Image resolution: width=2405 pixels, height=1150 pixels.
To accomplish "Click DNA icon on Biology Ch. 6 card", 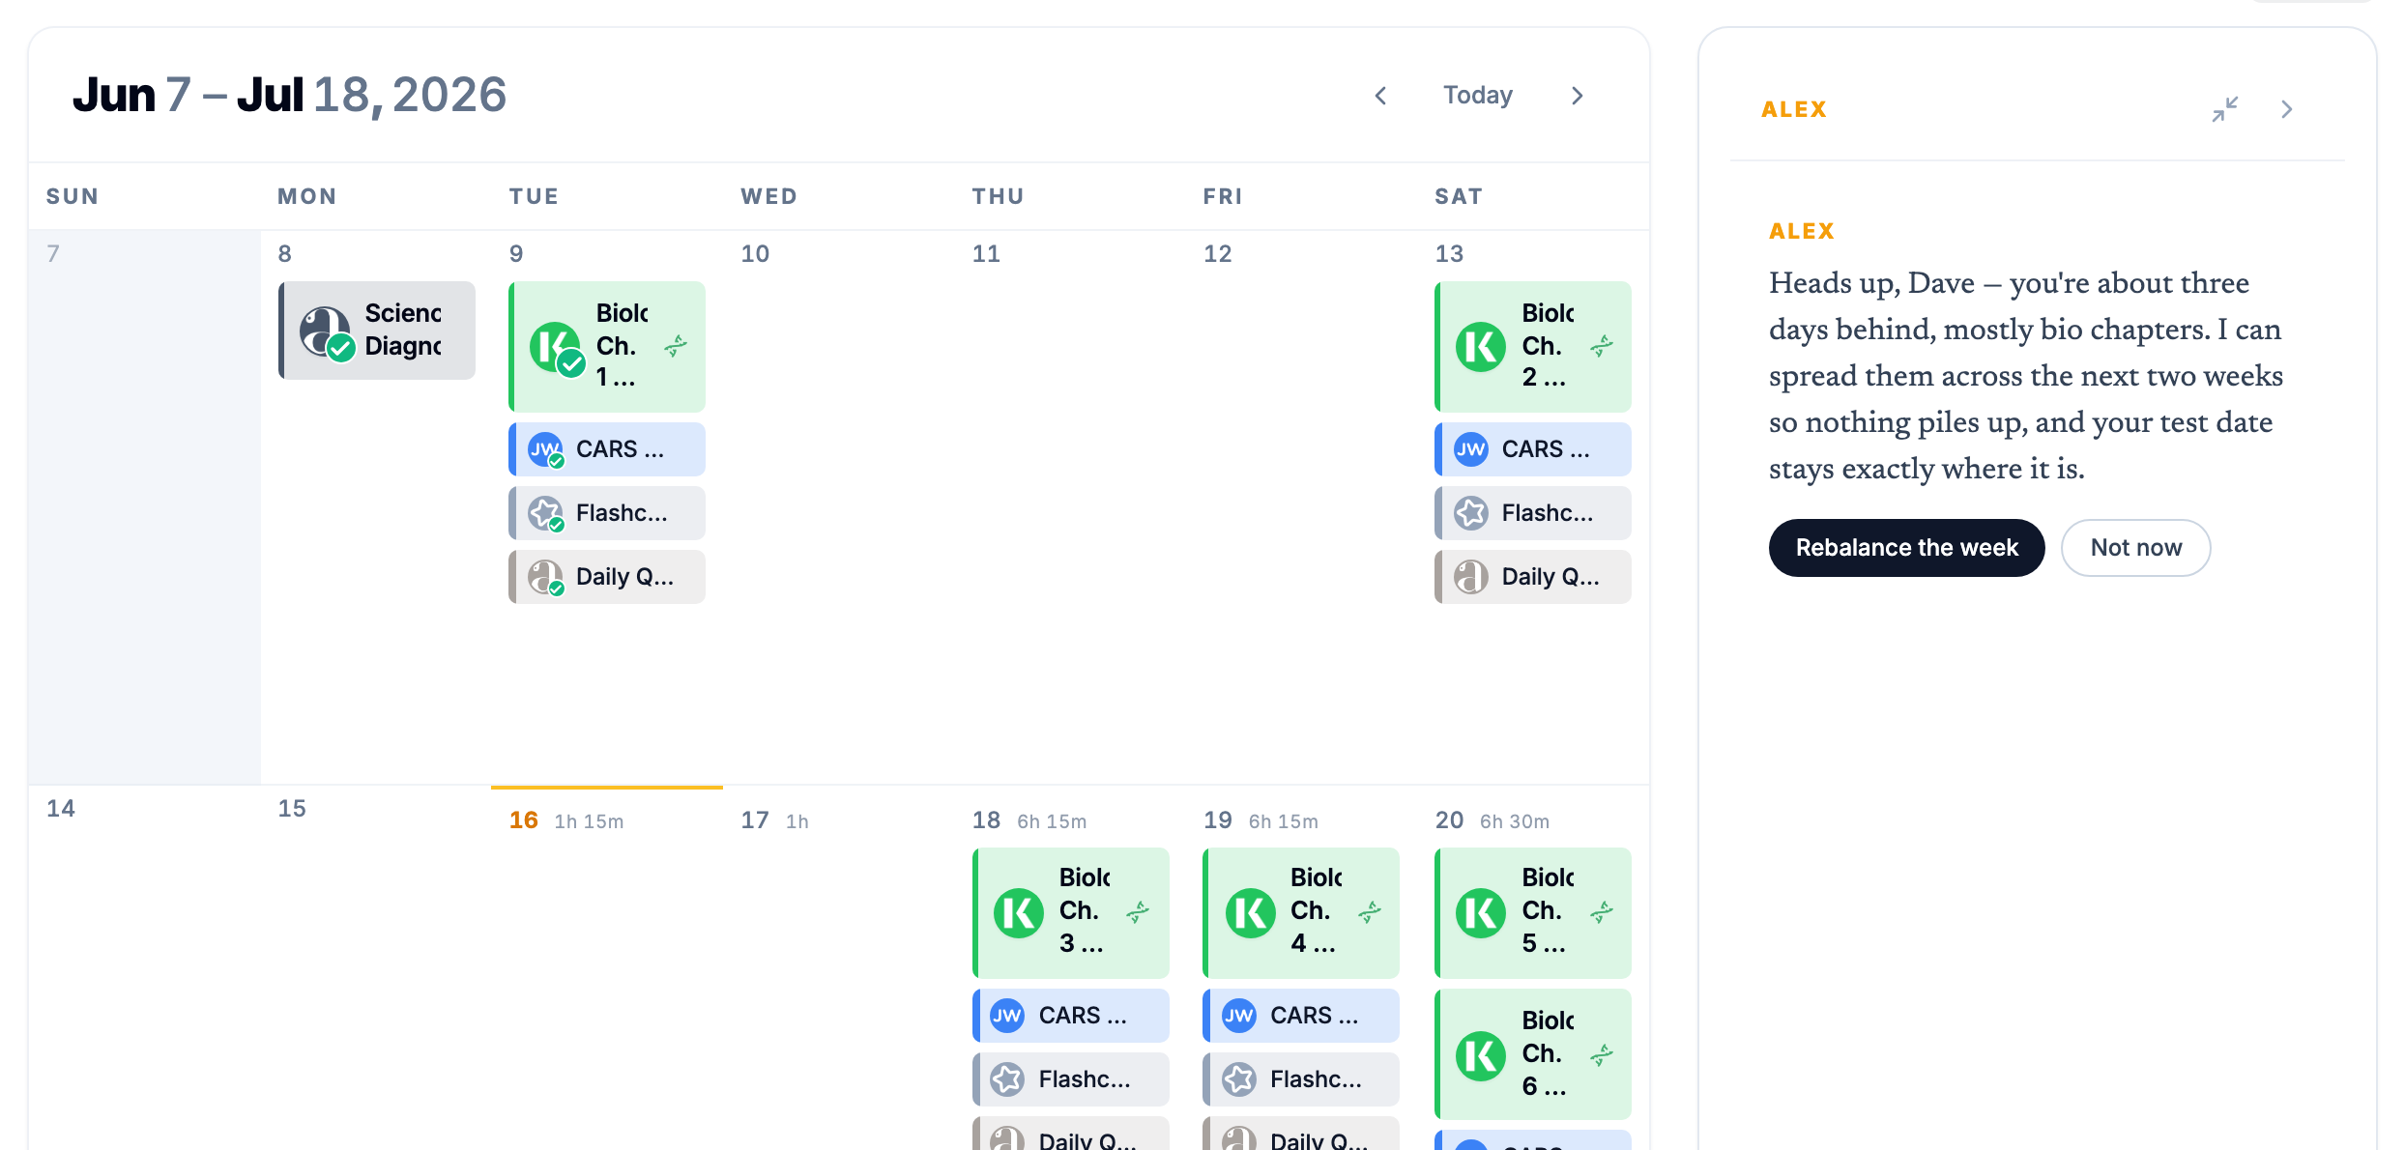I will [1602, 1054].
